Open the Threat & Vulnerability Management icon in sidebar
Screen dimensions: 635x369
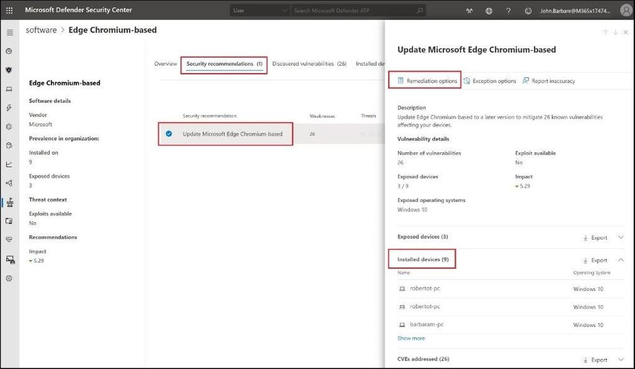10,202
